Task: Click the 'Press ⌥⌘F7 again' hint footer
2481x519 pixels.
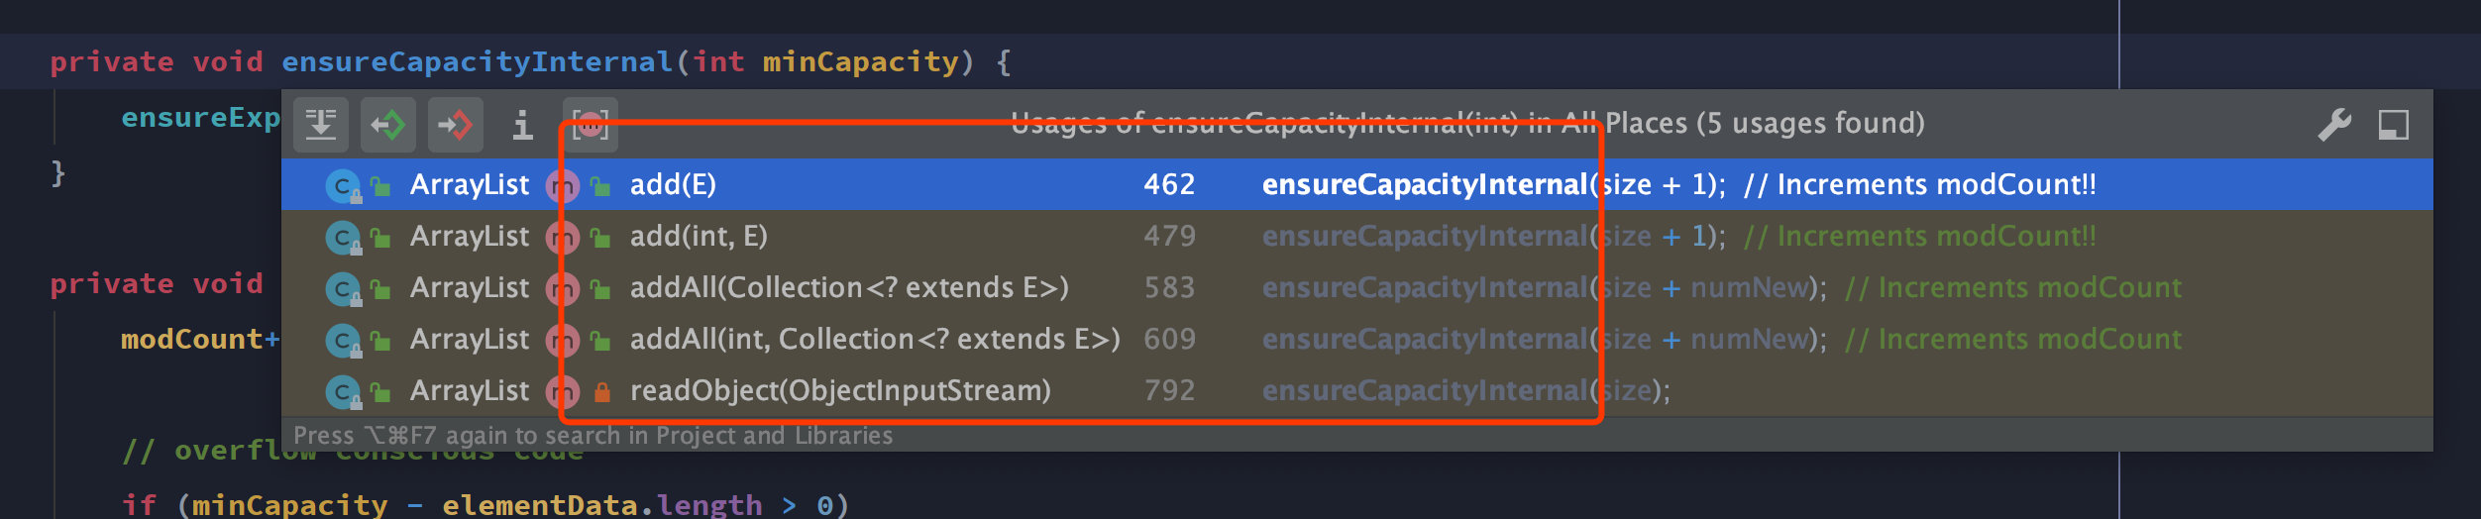Action: [x=593, y=435]
